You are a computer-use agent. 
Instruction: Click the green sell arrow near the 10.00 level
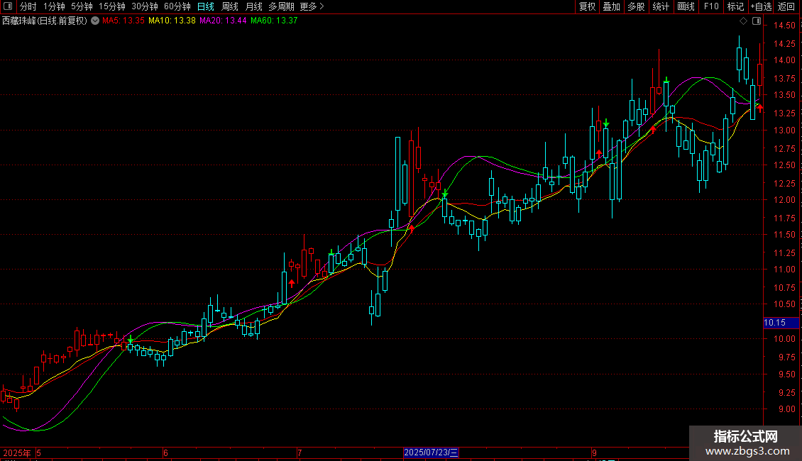131,339
